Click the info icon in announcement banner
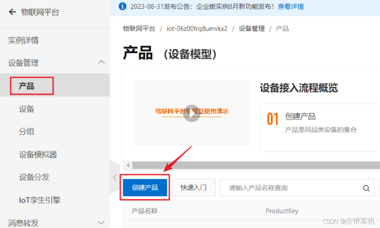Image resolution: width=380 pixels, height=228 pixels. click(x=122, y=6)
